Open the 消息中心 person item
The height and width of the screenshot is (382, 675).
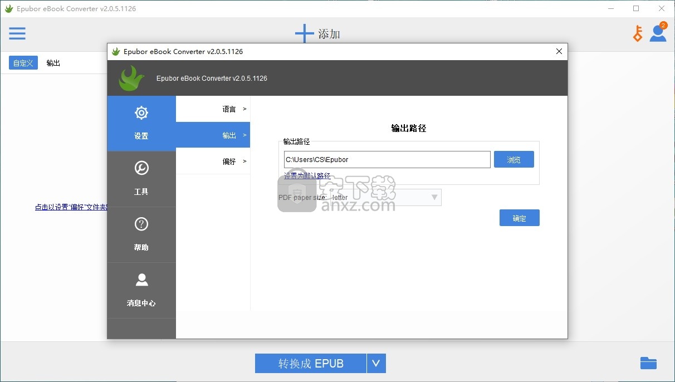(141, 290)
